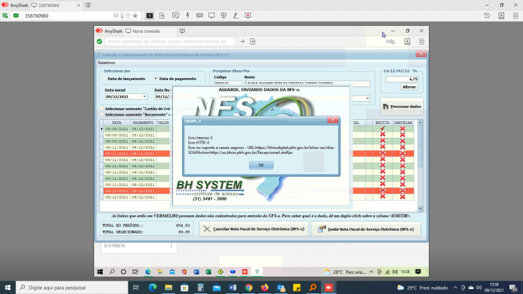523x294 pixels.
Task: Toggle the EMITIR mark on the red 08/12/2021 row
Action: (x=383, y=191)
